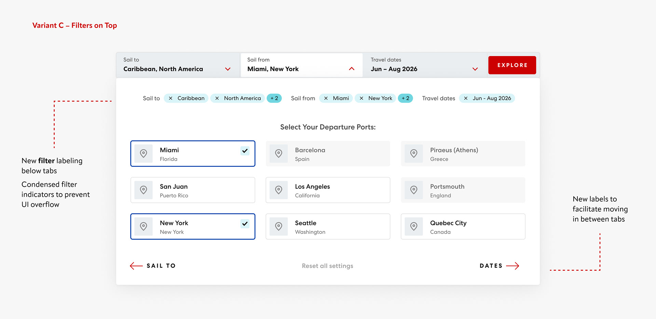This screenshot has height=319, width=656.
Task: Choose the Quebec City departure port
Action: tap(463, 226)
